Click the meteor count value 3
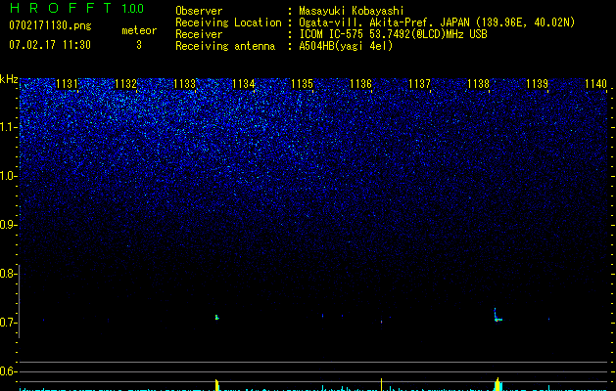Screen dimensions: 616x391 point(139,45)
